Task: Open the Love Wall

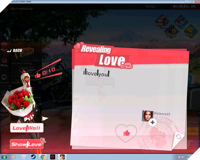Action: (27, 128)
